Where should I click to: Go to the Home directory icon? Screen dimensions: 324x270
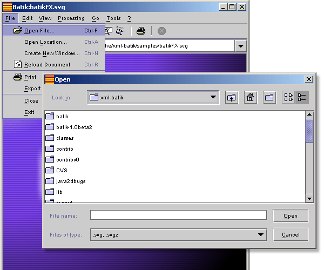click(251, 98)
